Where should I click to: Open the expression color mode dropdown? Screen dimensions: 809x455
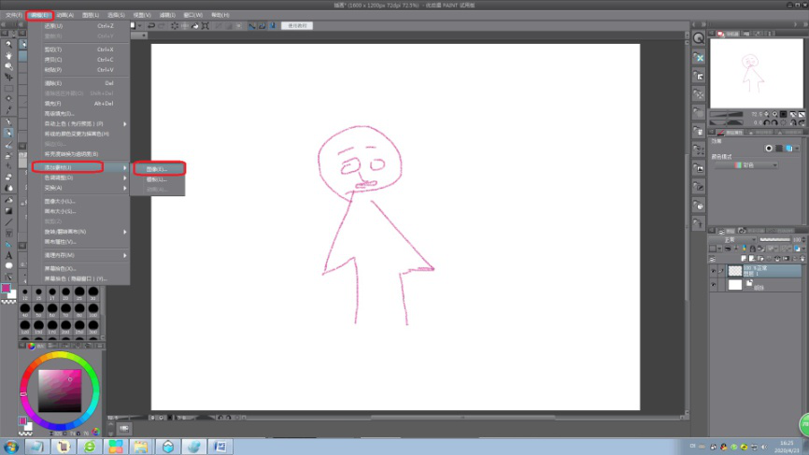point(757,165)
